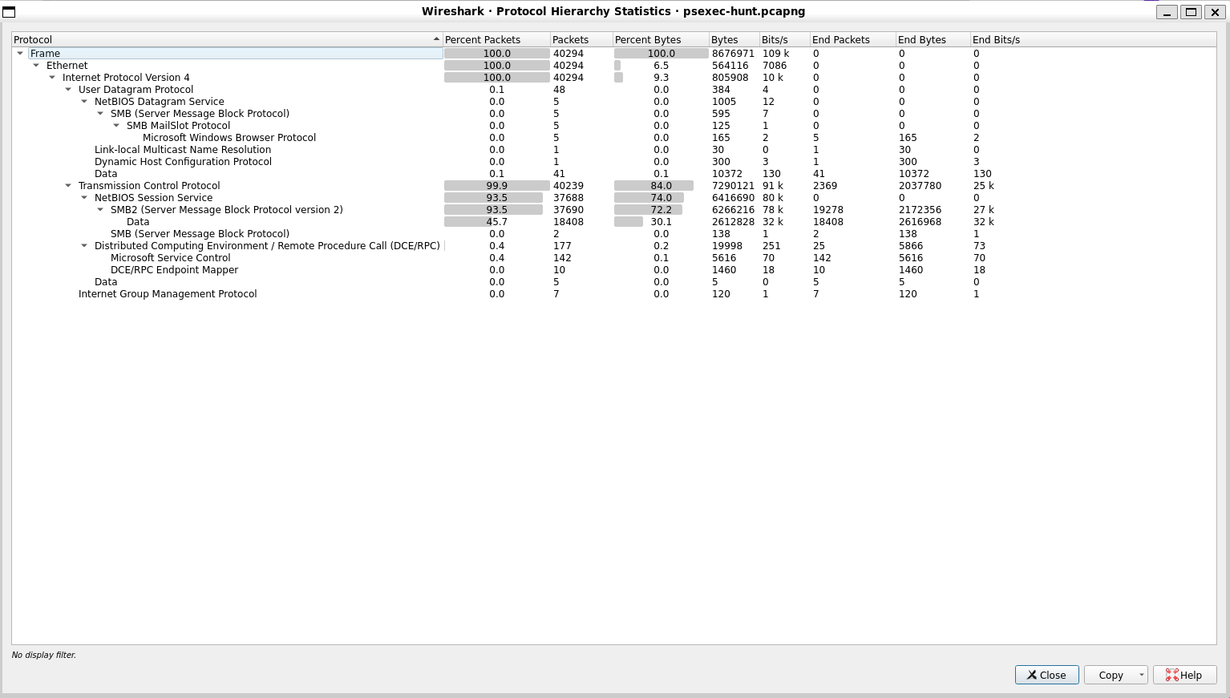Click the 'No display filter.' status text
The image size is (1230, 698).
tap(44, 656)
